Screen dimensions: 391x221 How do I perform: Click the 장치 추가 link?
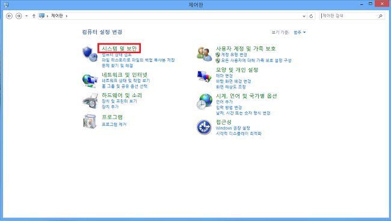(x=110, y=107)
